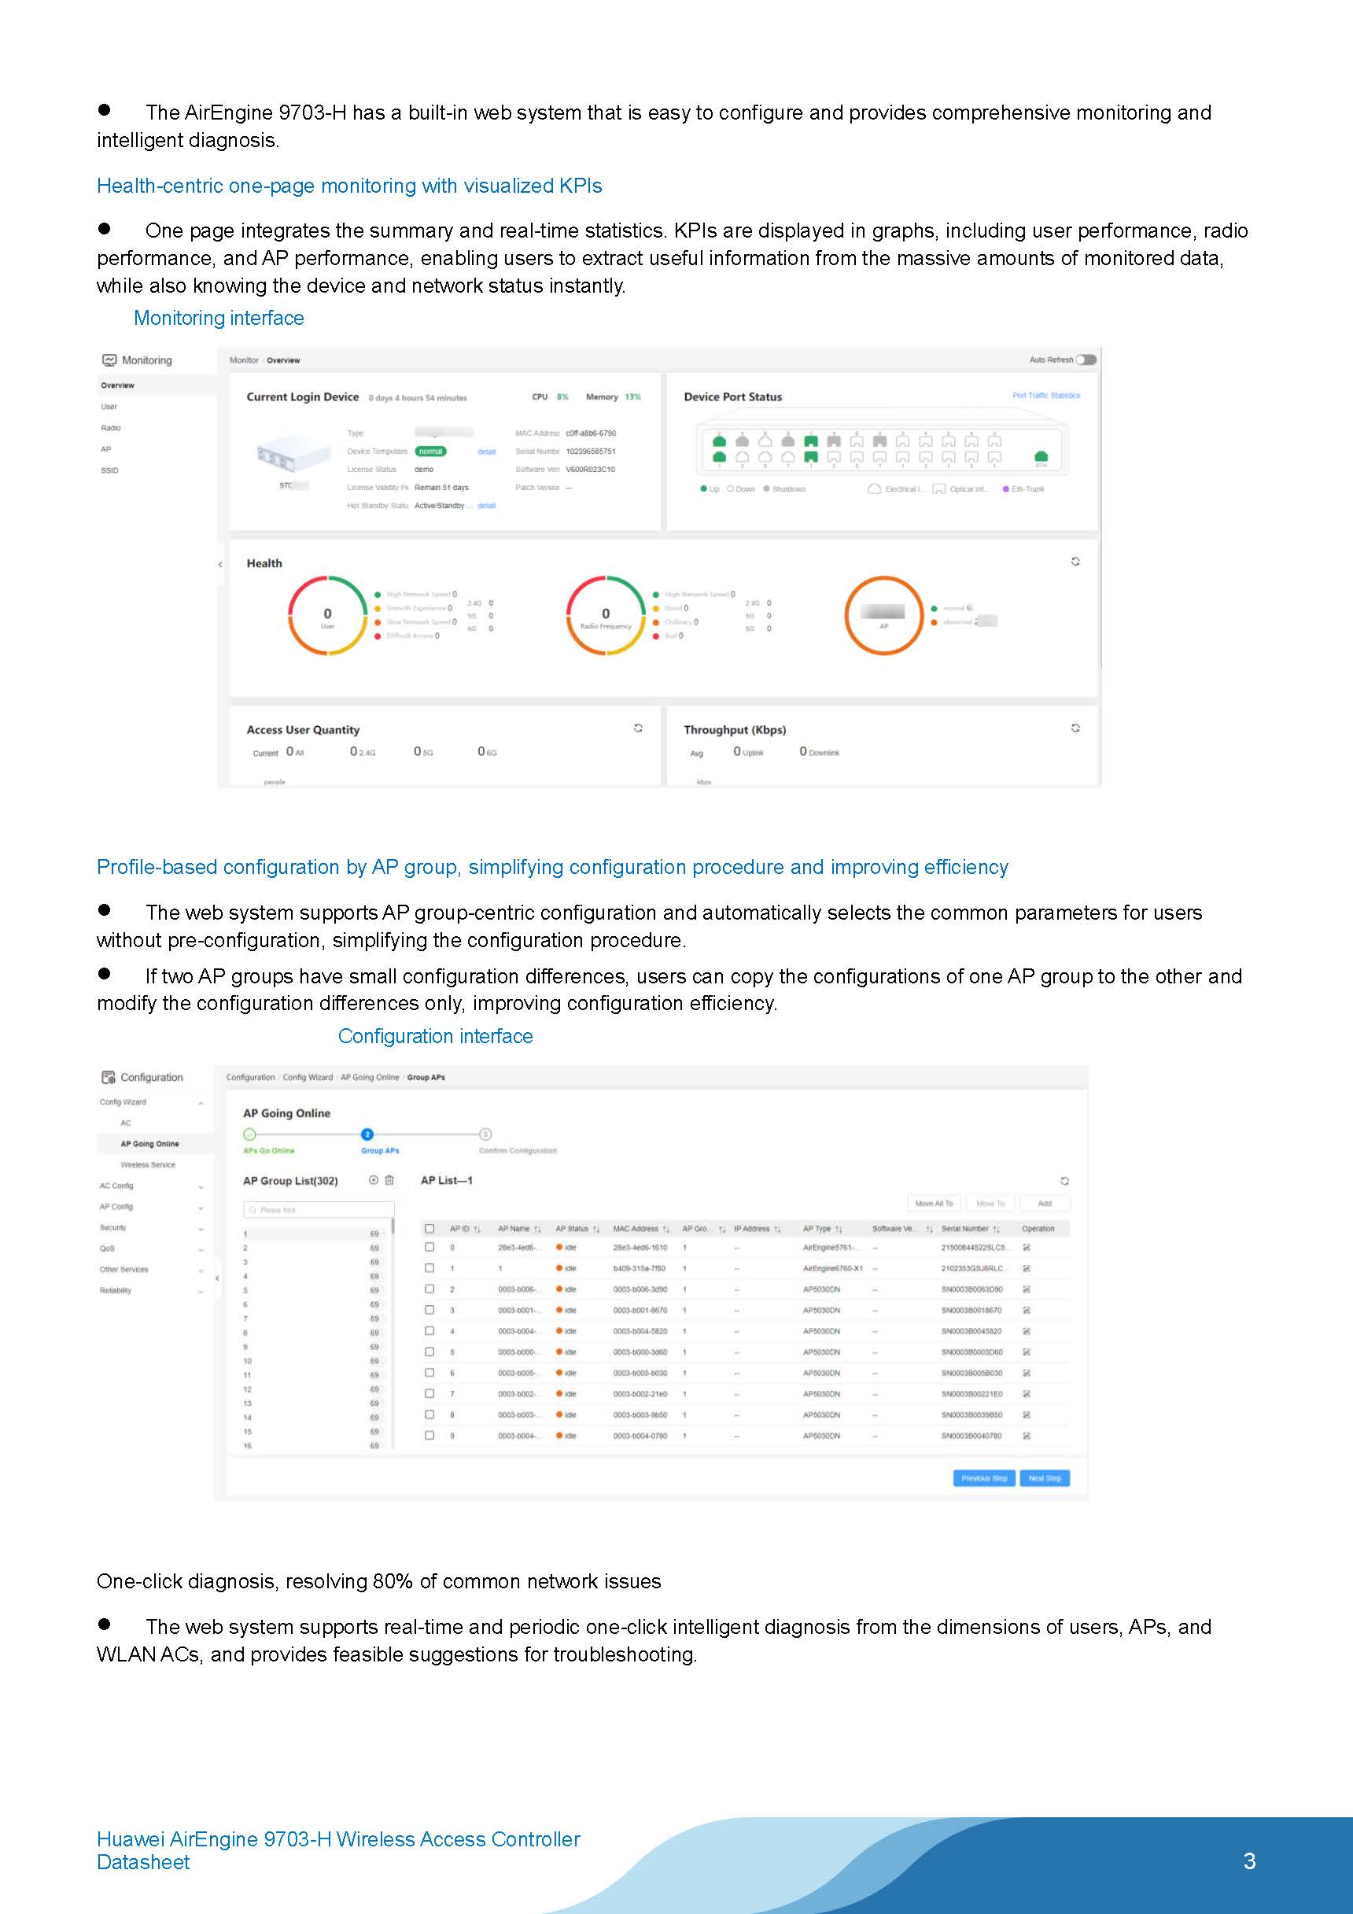The width and height of the screenshot is (1353, 1914).
Task: Expand the Security menu section
Action: pyautogui.click(x=200, y=1228)
